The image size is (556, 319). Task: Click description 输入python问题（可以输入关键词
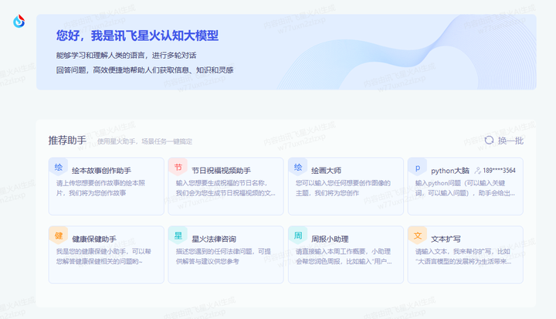[x=465, y=188]
